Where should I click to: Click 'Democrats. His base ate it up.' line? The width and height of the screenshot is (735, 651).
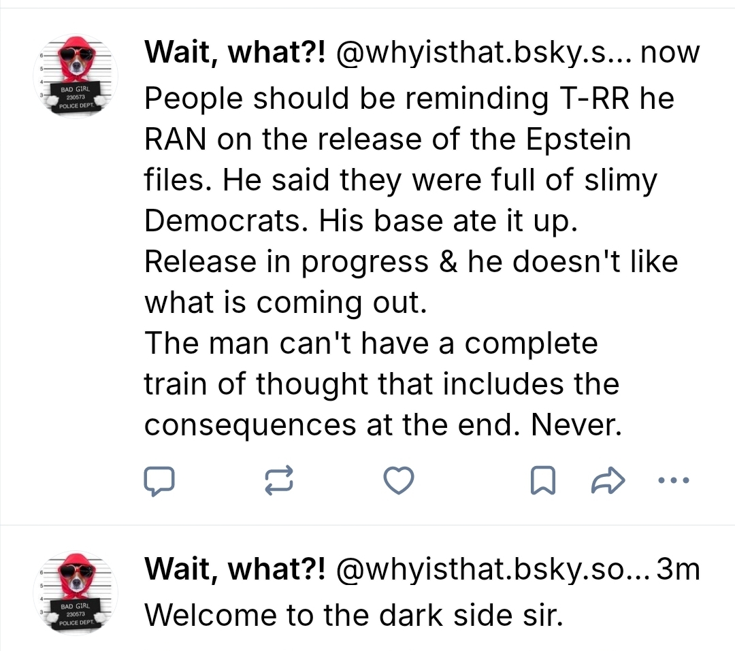click(x=361, y=221)
